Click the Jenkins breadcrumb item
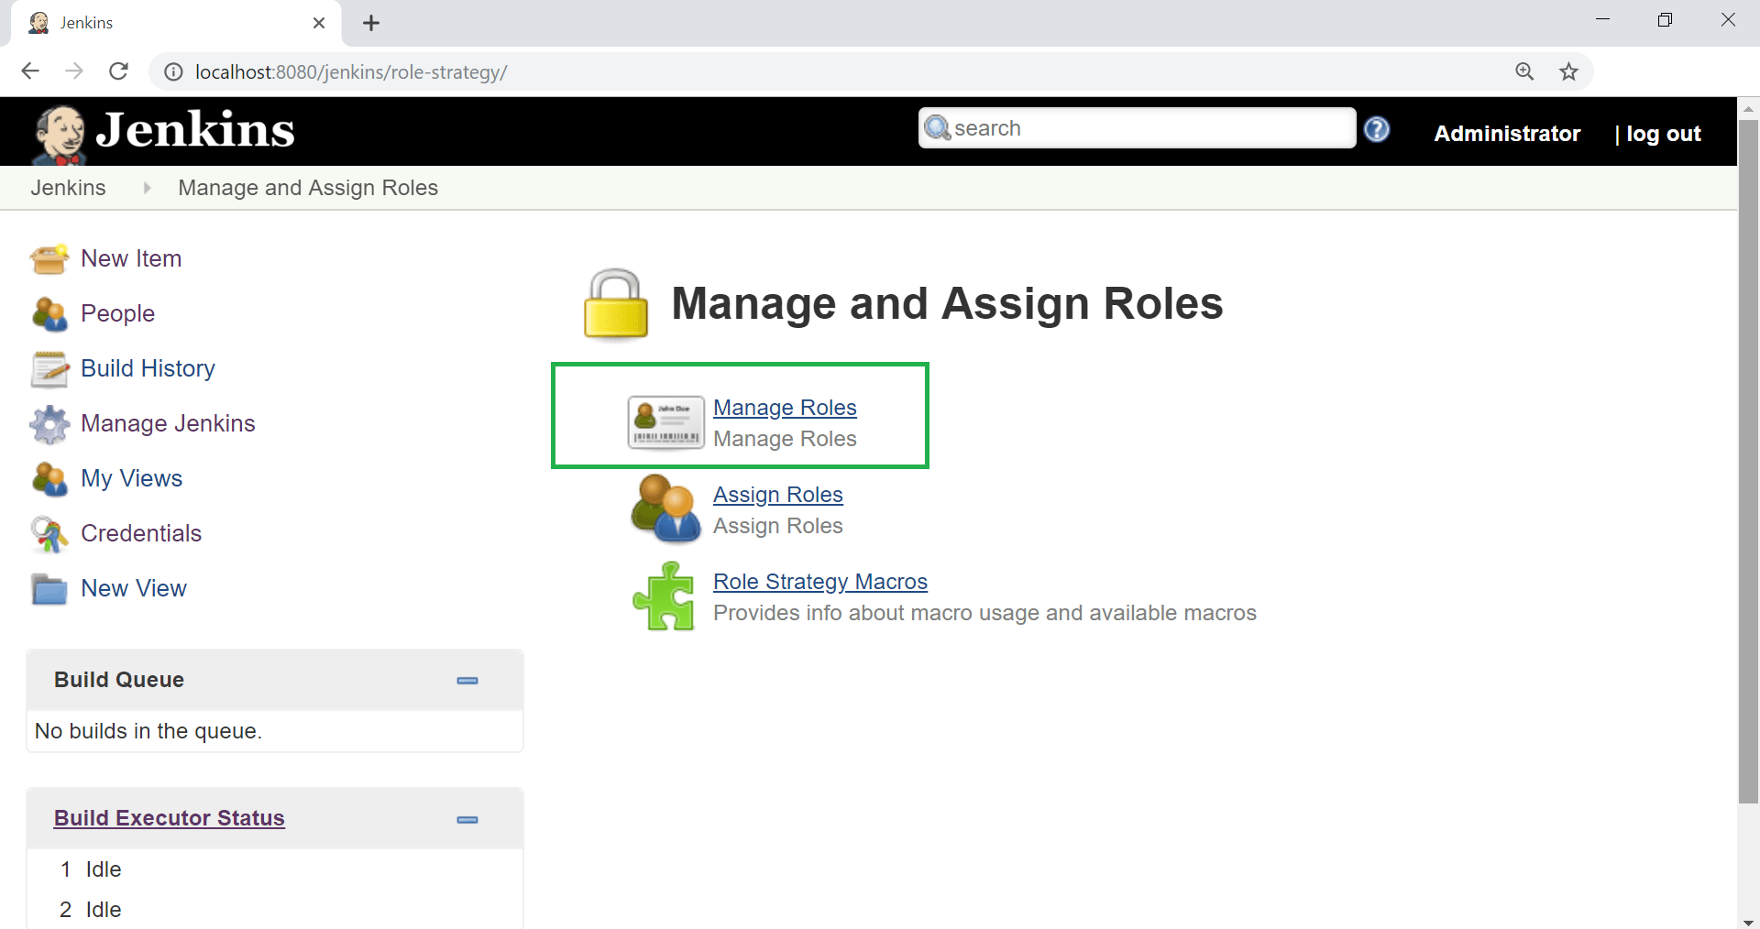Viewport: 1760px width, 929px height. point(69,188)
